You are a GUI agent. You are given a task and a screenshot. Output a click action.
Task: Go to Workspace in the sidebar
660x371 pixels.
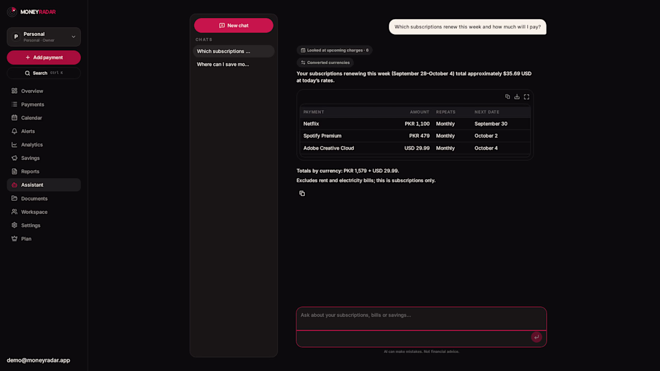point(44,212)
